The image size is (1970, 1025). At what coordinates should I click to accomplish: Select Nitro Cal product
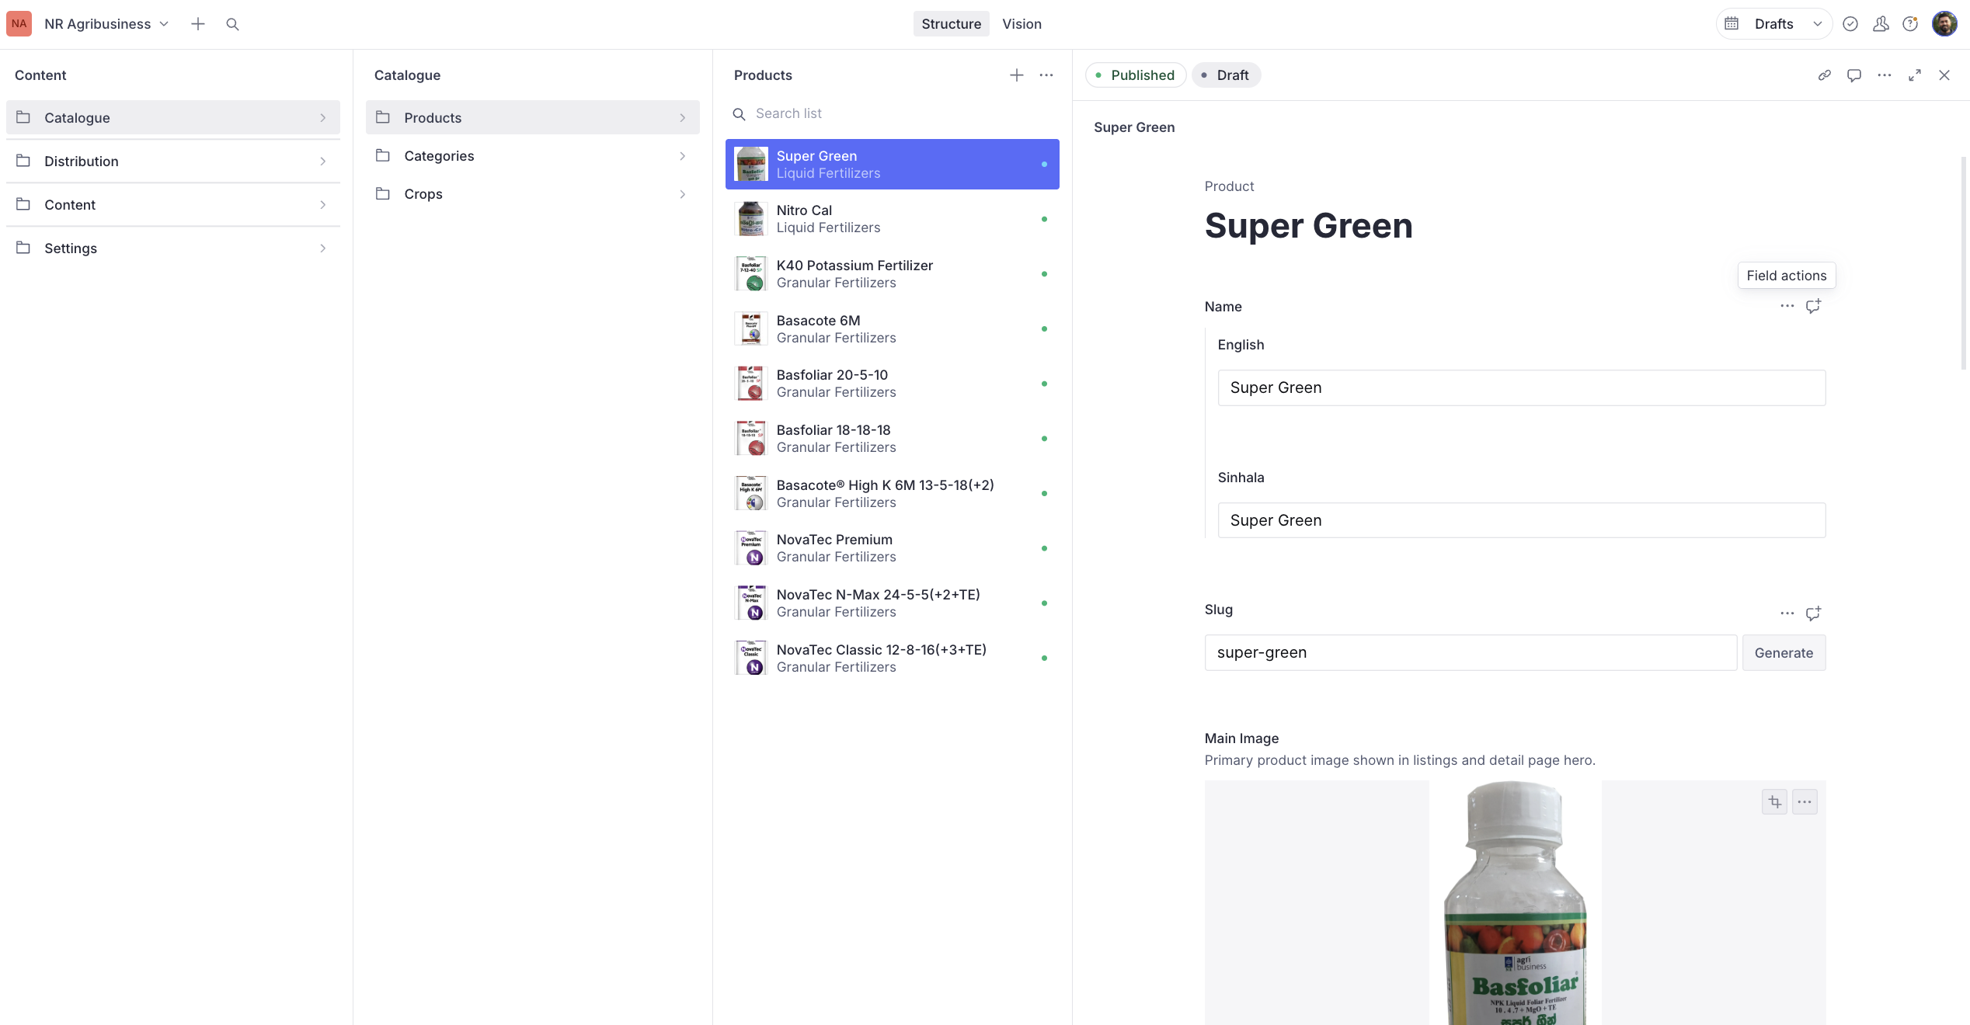click(893, 219)
